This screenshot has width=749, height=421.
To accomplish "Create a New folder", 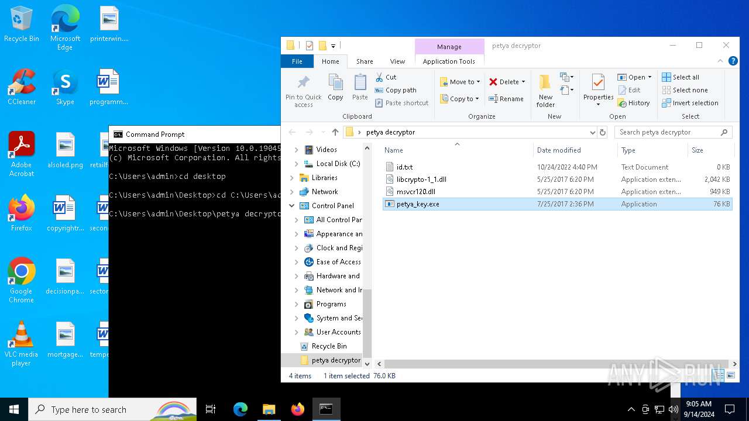I will (545, 91).
